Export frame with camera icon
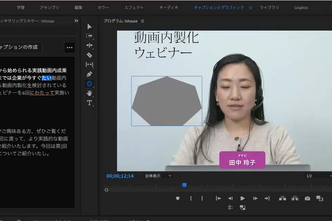Image resolution: width=332 pixels, height=221 pixels. [307, 198]
